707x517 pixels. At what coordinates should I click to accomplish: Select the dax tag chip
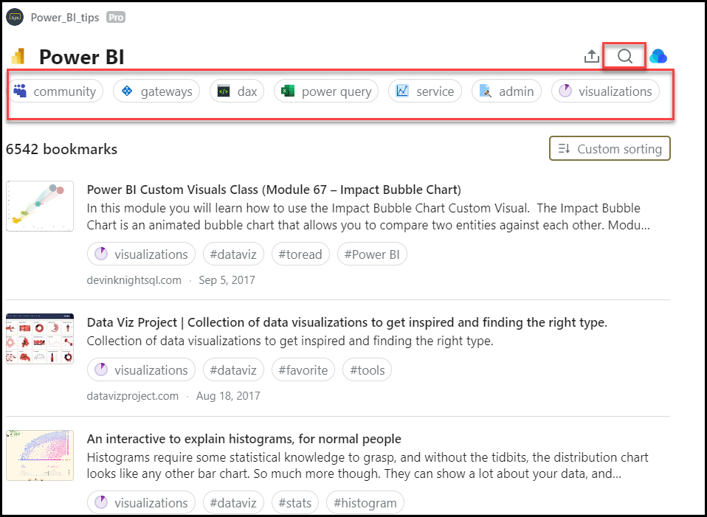point(237,91)
